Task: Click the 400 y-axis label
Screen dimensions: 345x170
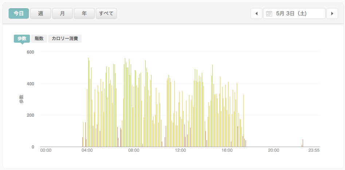Action: (30, 84)
